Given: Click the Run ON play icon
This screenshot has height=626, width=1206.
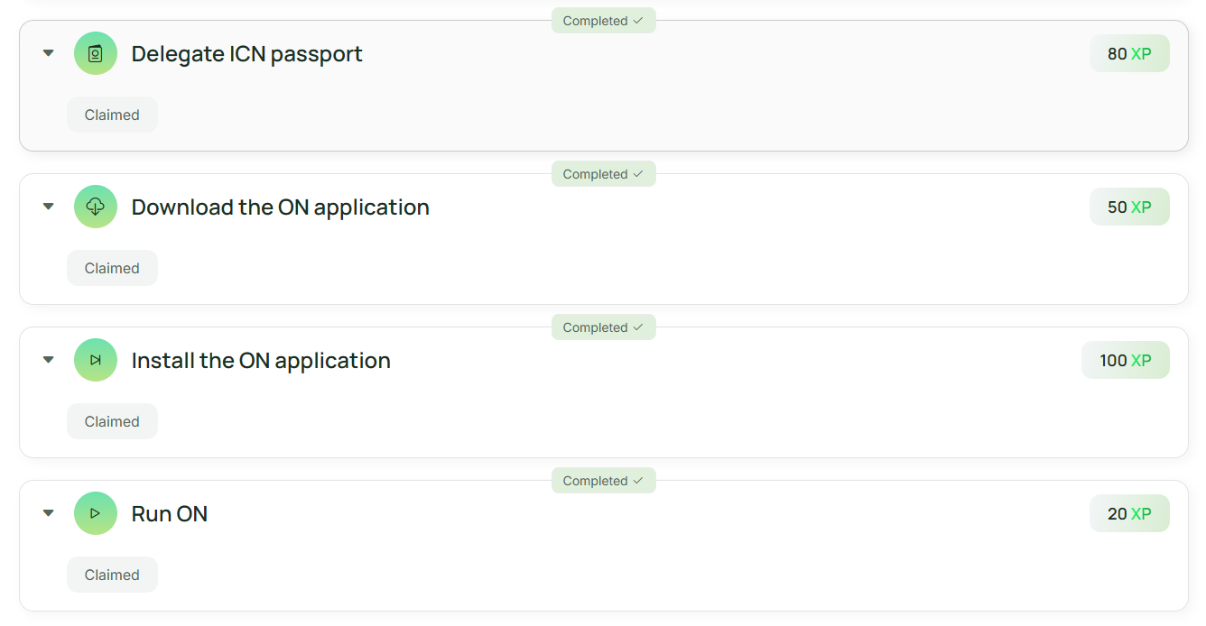Looking at the screenshot, I should click(96, 513).
